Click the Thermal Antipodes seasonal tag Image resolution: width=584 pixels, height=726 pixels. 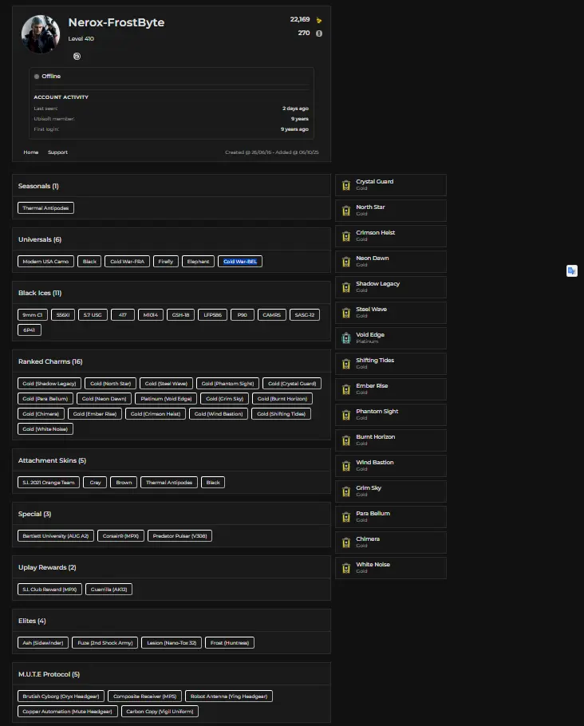(x=46, y=207)
